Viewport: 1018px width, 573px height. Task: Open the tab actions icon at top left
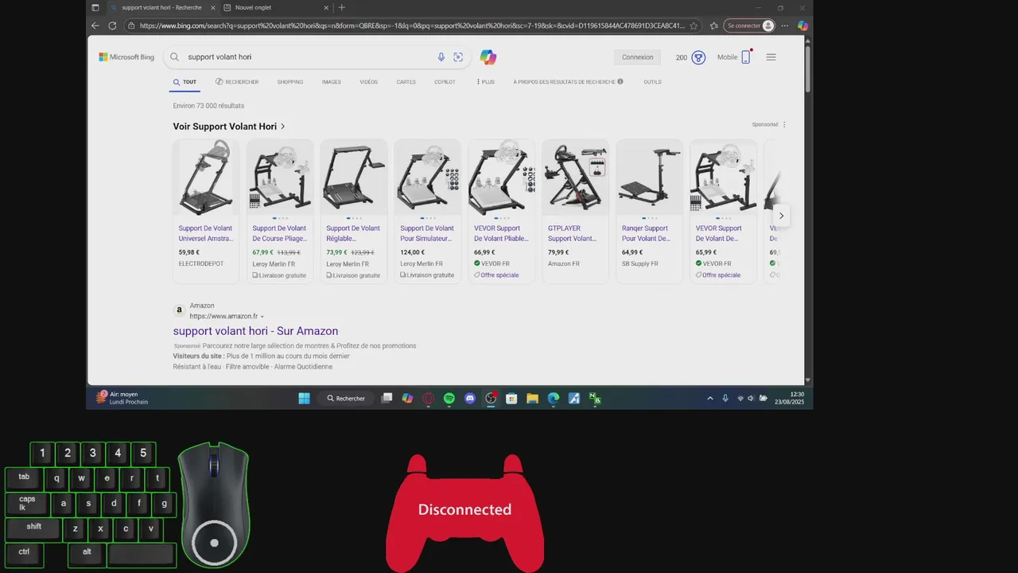95,7
